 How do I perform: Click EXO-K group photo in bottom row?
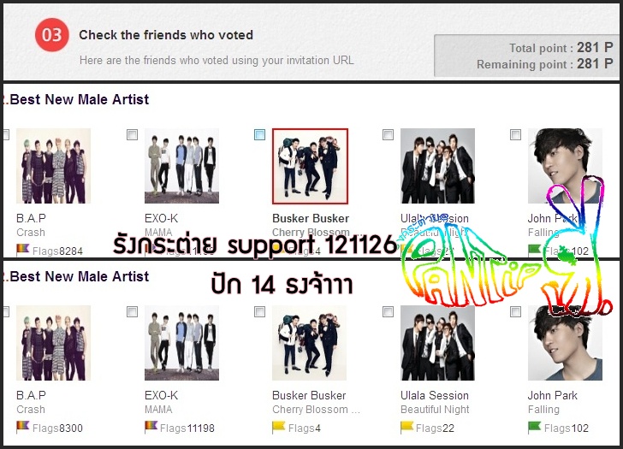tap(181, 343)
